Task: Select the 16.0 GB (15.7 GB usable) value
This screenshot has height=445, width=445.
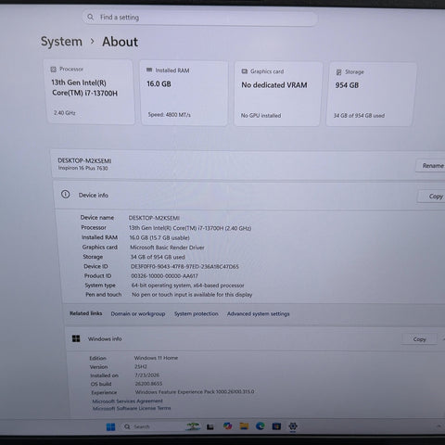Action: point(159,237)
